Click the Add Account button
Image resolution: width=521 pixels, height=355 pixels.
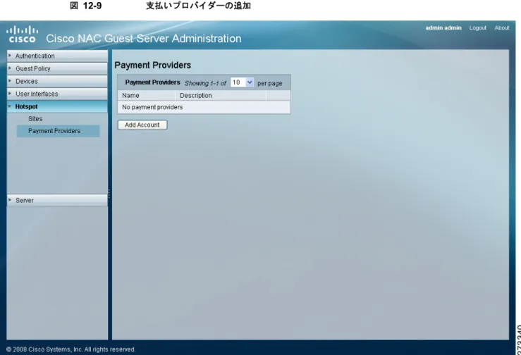142,125
